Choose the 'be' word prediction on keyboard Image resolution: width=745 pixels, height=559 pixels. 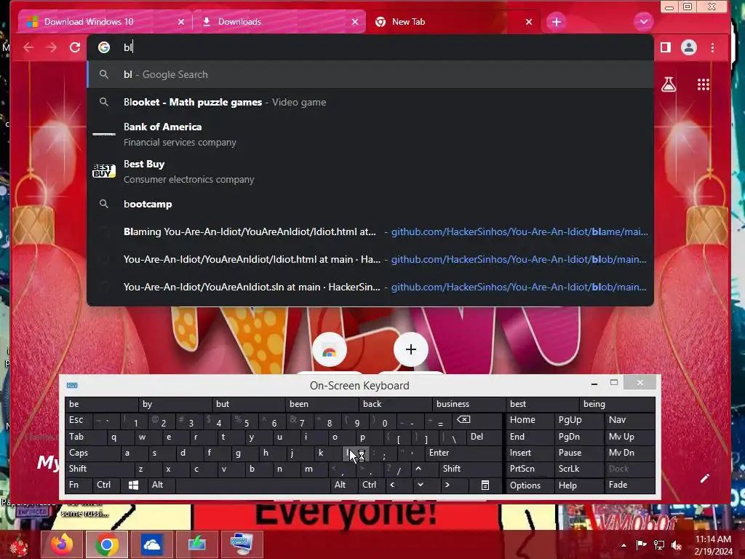click(102, 404)
